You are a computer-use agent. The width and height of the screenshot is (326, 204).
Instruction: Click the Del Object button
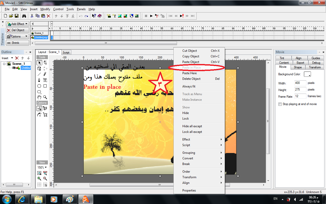click(17, 30)
